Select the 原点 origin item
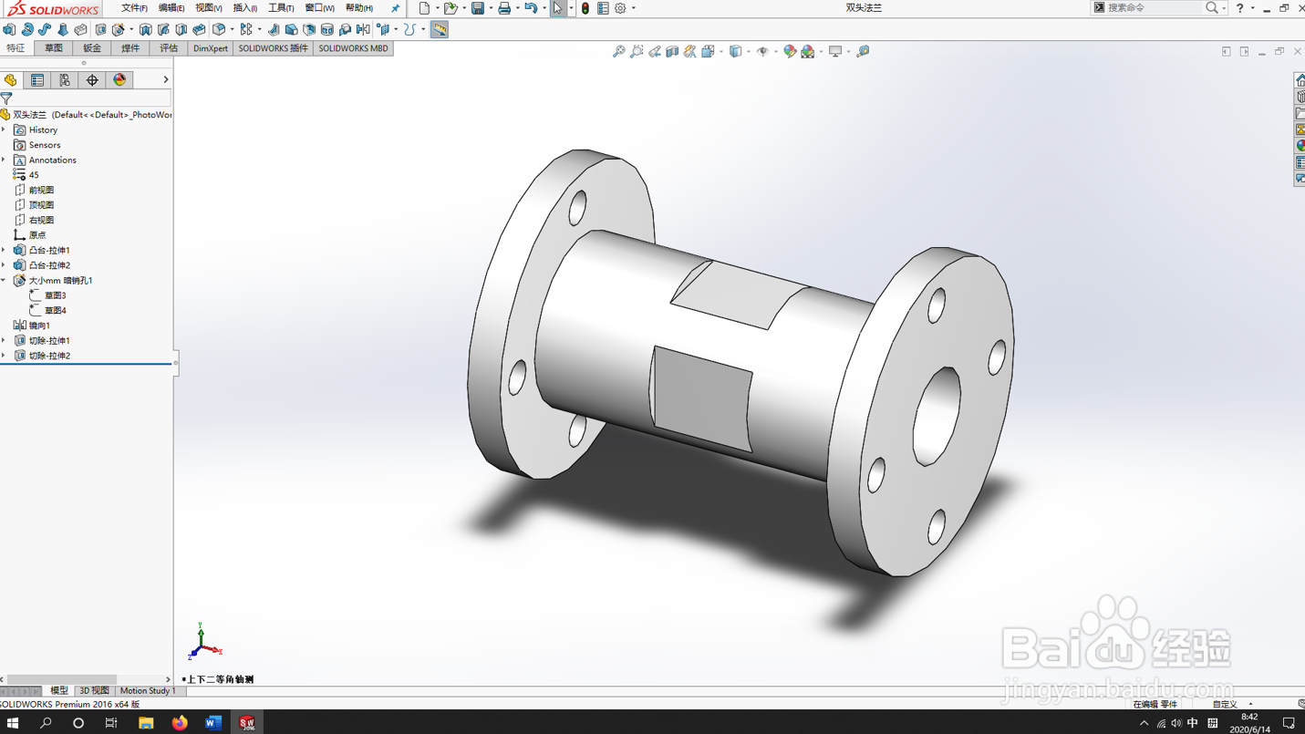Screen dimensions: 1305x734 pos(37,235)
